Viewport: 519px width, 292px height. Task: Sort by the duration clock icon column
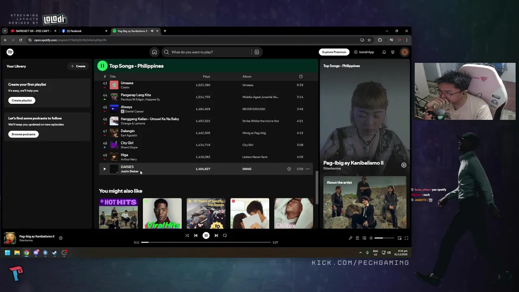pyautogui.click(x=300, y=76)
